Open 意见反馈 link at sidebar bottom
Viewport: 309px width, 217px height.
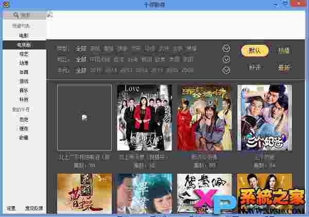click(34, 208)
